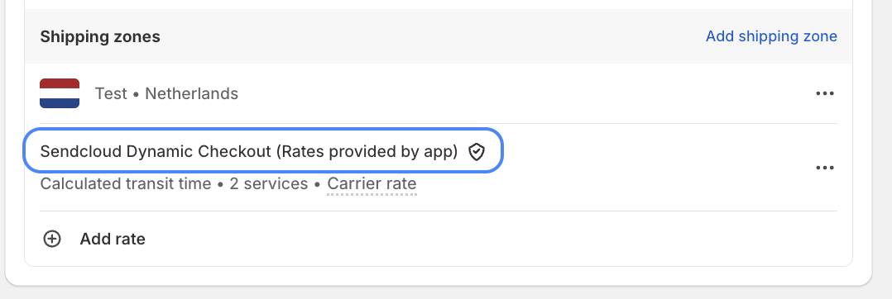
Task: Click the word Netherlands in the zone row
Action: pos(192,93)
